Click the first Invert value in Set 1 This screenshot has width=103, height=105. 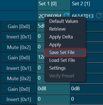[41, 36]
